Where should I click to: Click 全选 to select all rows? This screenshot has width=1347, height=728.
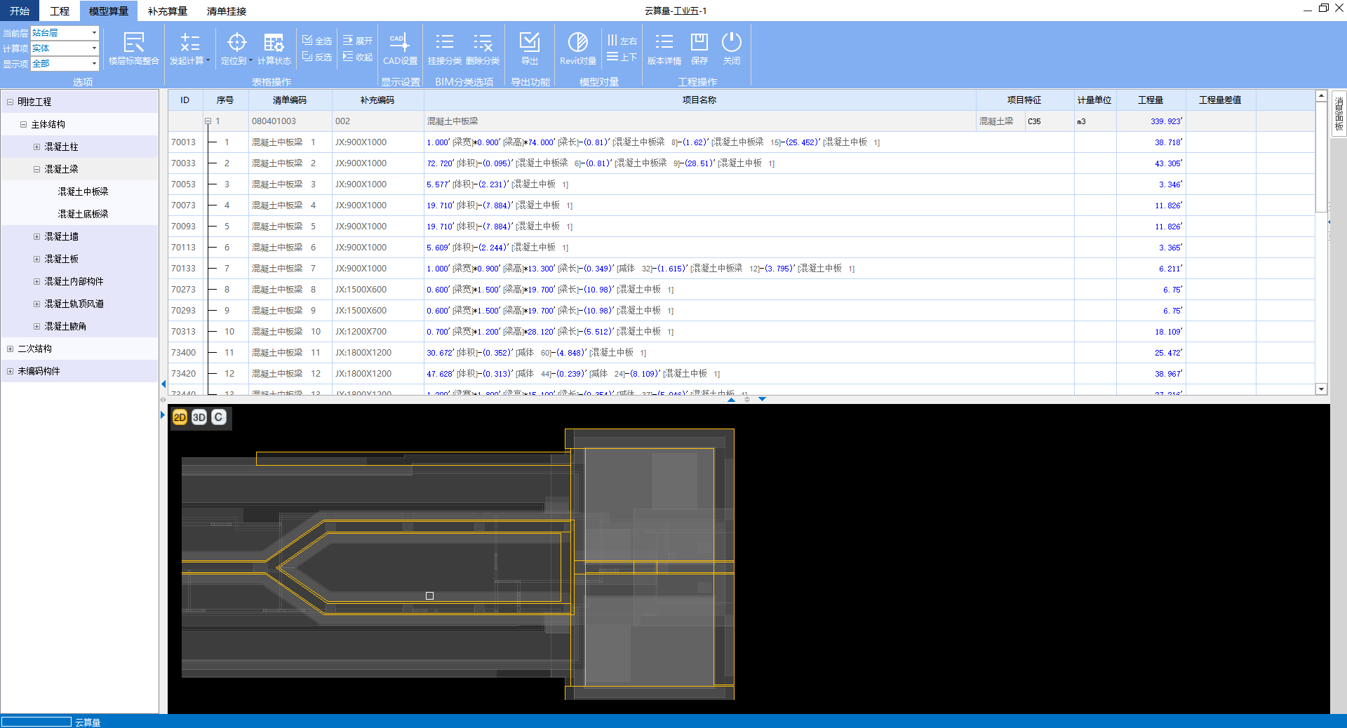[317, 41]
